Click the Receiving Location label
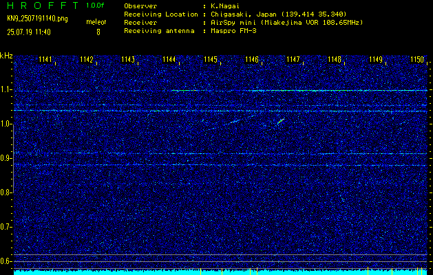433x275 pixels. coord(161,14)
